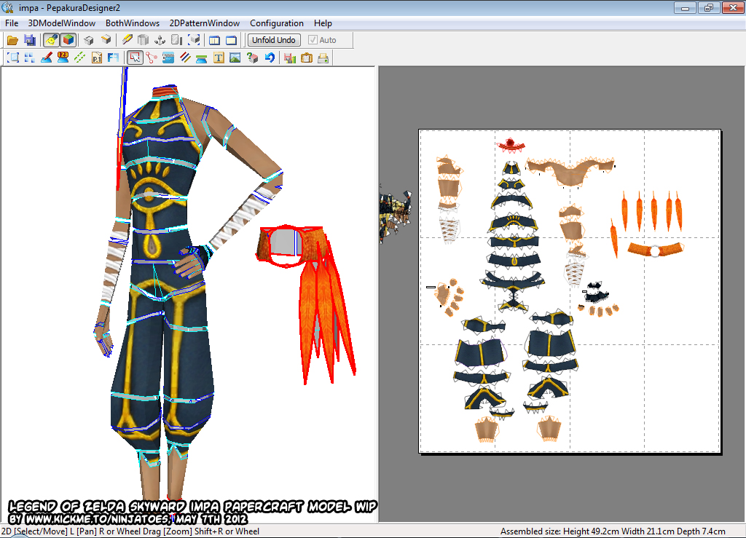Click the off-page textured part left of sheet
The width and height of the screenshot is (746, 538).
pyautogui.click(x=394, y=215)
